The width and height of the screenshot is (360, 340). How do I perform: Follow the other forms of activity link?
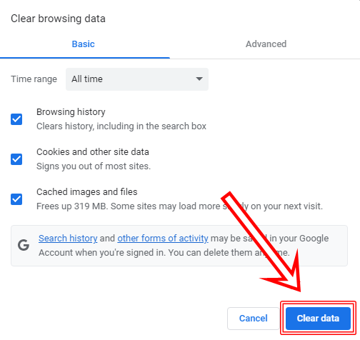point(163,239)
